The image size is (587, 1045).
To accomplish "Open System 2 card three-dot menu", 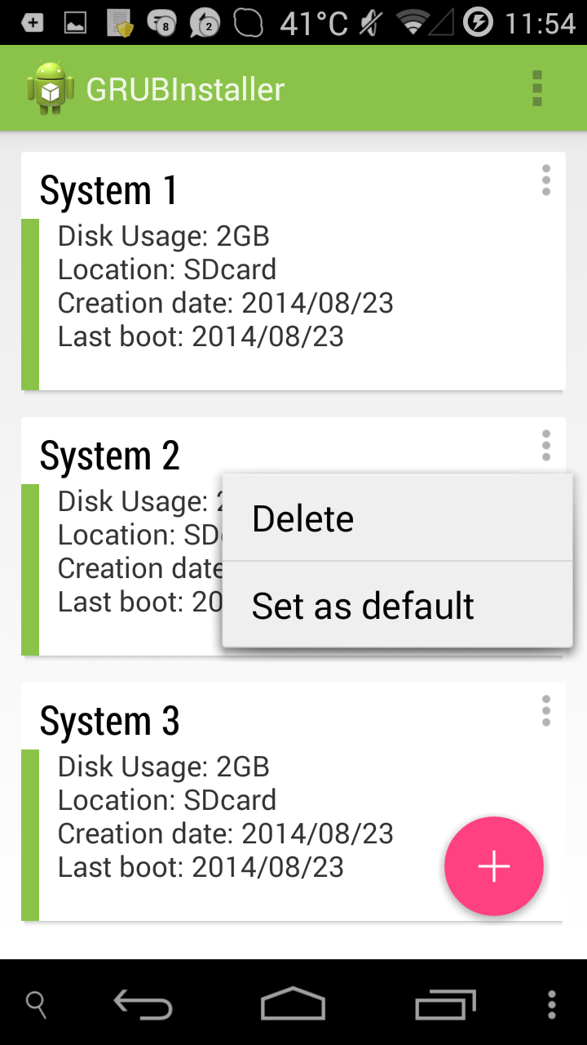I will (545, 446).
